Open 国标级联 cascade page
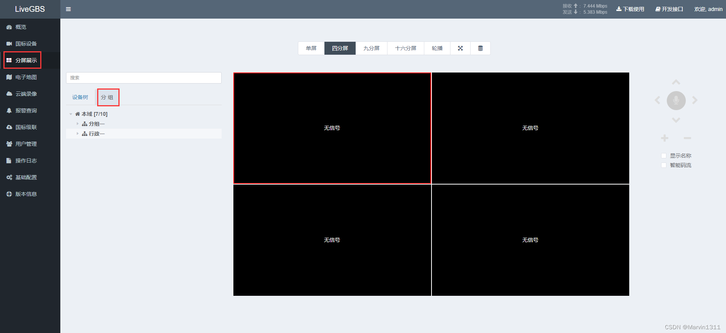This screenshot has height=333, width=726. coord(30,127)
